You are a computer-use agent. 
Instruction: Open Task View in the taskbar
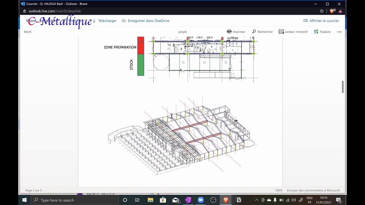point(137,200)
